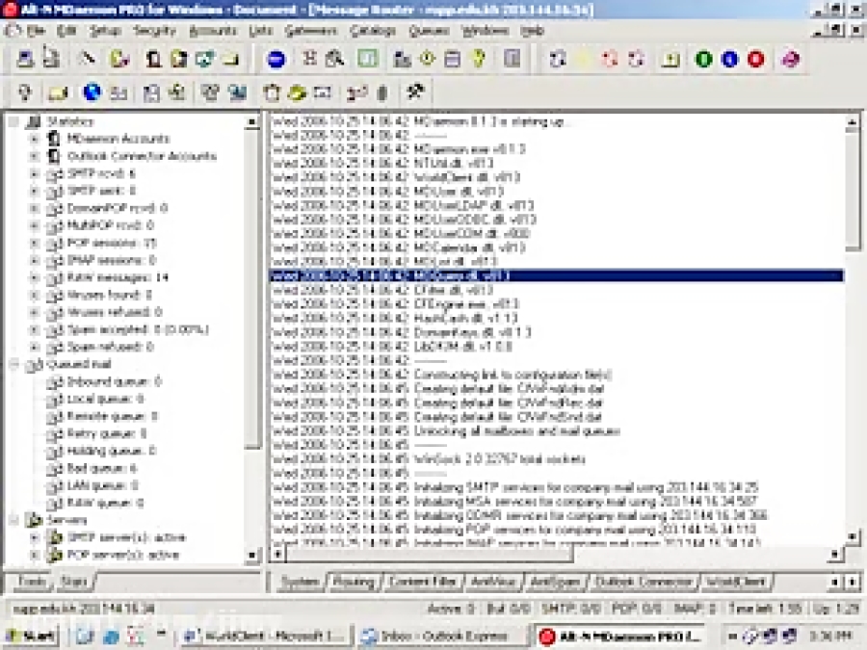Click the green traffic-light toolbar icon
Viewport: 867px width, 650px height.
[x=703, y=60]
